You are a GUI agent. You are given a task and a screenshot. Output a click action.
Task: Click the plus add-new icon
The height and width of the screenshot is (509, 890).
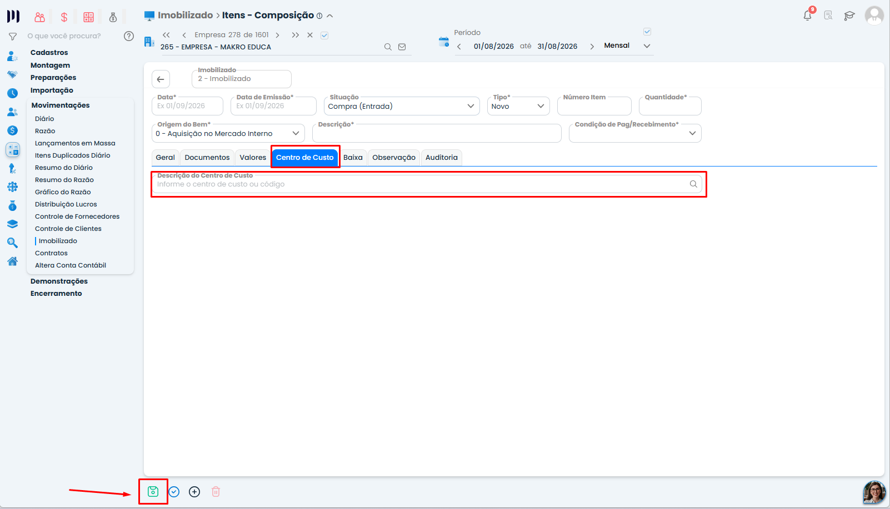(194, 492)
